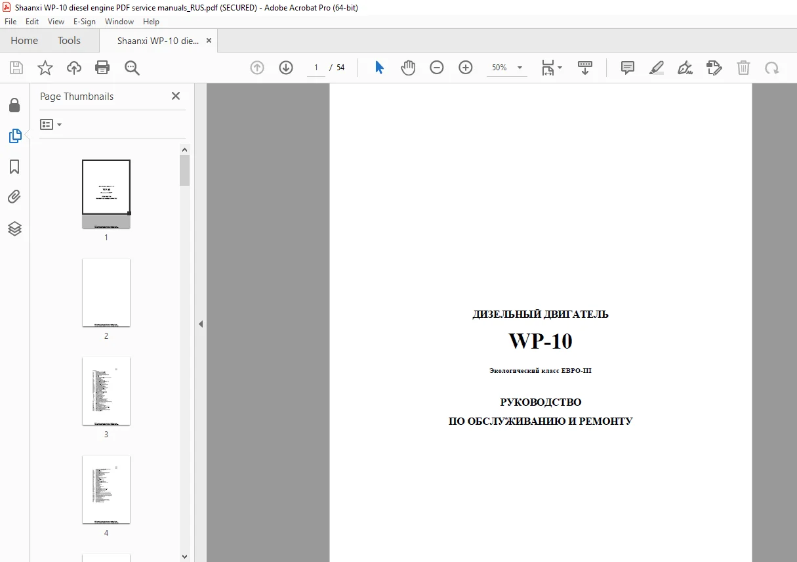Image resolution: width=797 pixels, height=562 pixels.
Task: Open thumbnail options menu dropdown
Action: (51, 124)
